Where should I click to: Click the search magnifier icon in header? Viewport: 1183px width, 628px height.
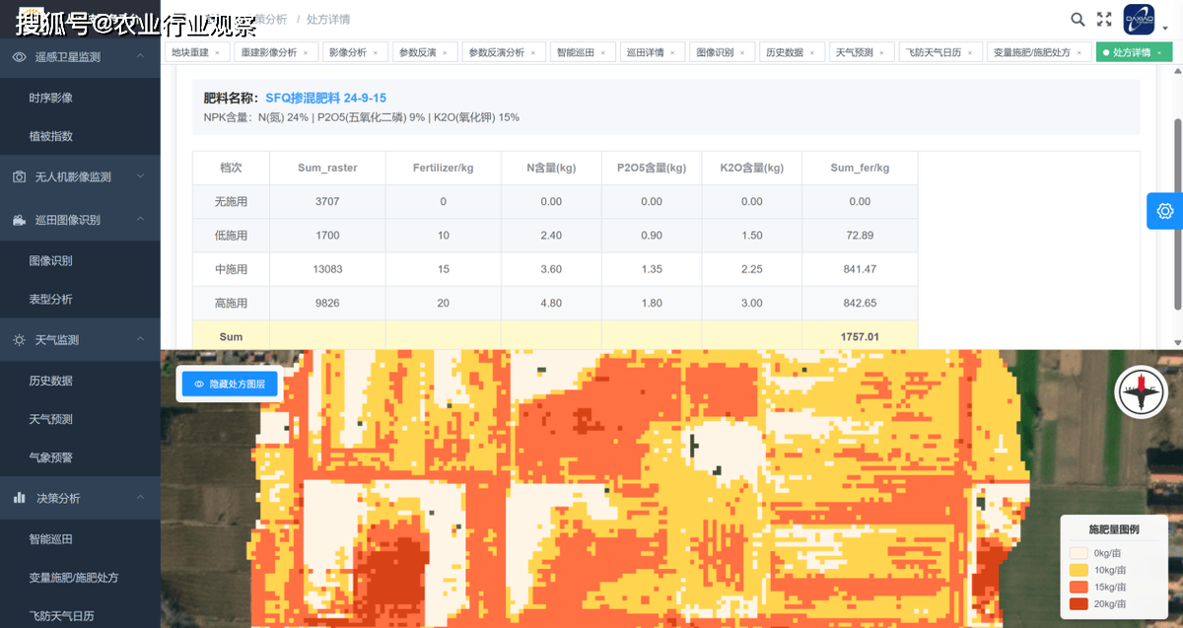[1078, 20]
